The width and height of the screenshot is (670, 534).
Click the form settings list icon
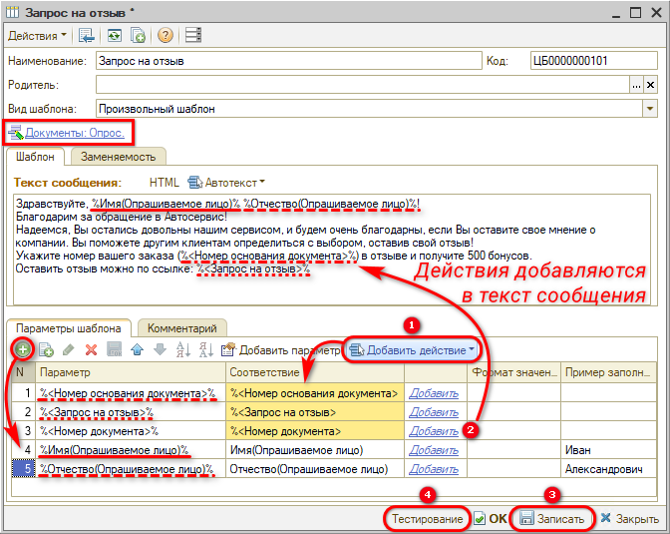pyautogui.click(x=193, y=36)
